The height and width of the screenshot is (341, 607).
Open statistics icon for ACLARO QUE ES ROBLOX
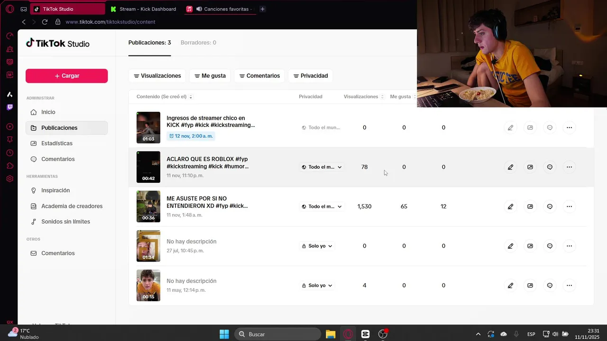(530, 167)
